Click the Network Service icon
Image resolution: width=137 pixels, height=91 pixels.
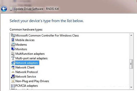13,76
